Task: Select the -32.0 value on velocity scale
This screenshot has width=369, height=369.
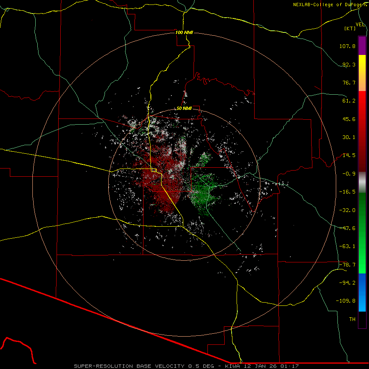Action: 347,210
